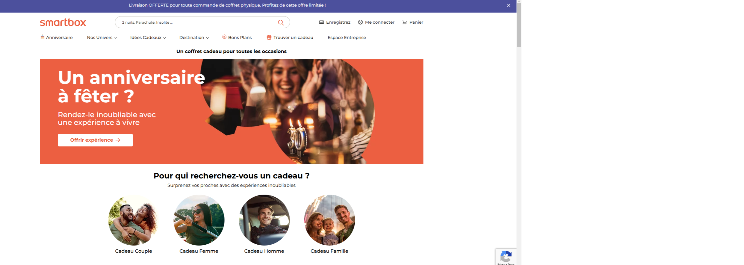Viewport: 744px width, 265px height.
Task: Select the Cadeau Famille label
Action: pos(329,251)
